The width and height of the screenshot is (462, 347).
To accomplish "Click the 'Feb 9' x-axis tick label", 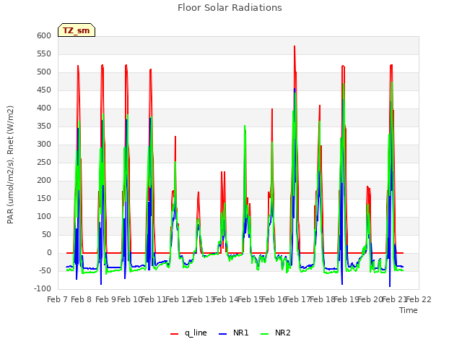I will [x=106, y=299].
